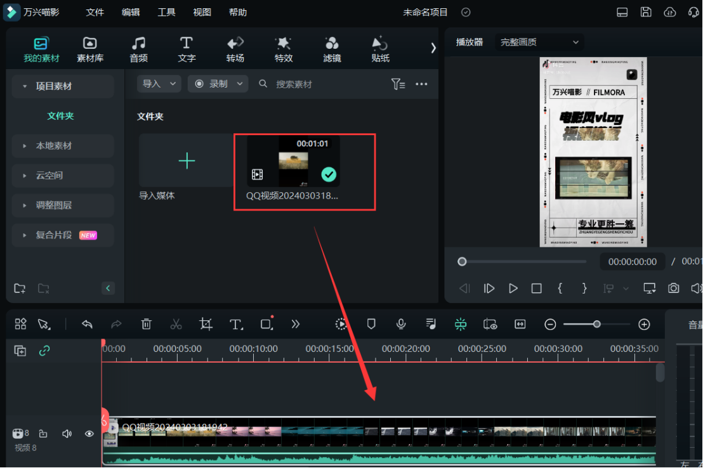Open the 完整画质 quality dropdown
The width and height of the screenshot is (703, 468).
coord(539,42)
